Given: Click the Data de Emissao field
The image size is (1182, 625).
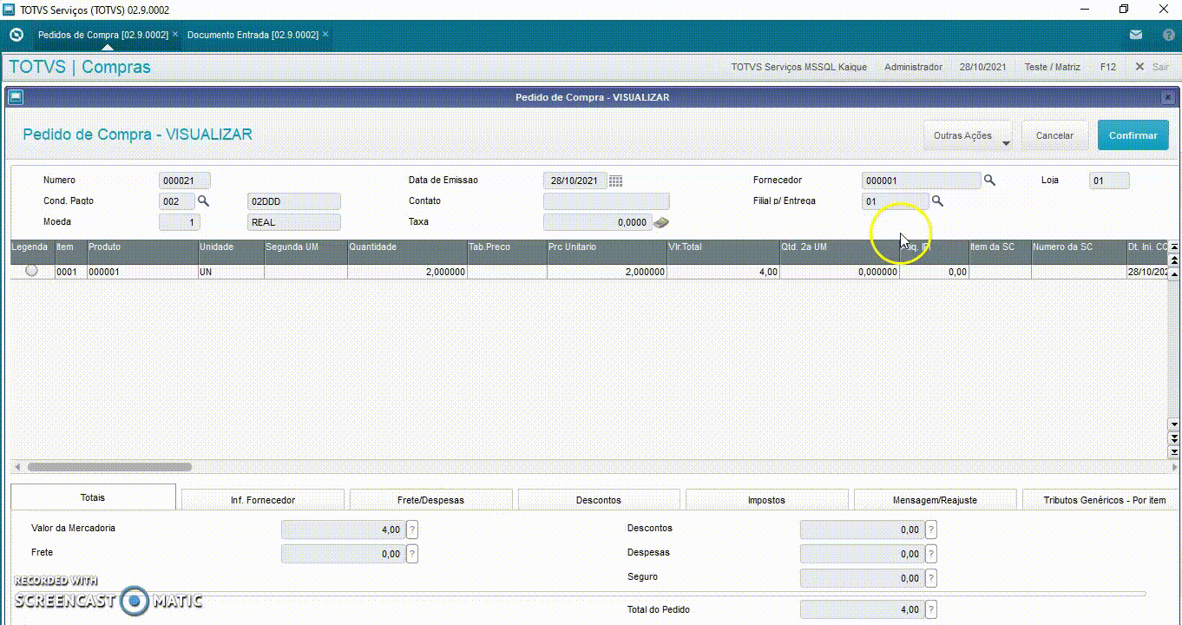Looking at the screenshot, I should pos(575,181).
